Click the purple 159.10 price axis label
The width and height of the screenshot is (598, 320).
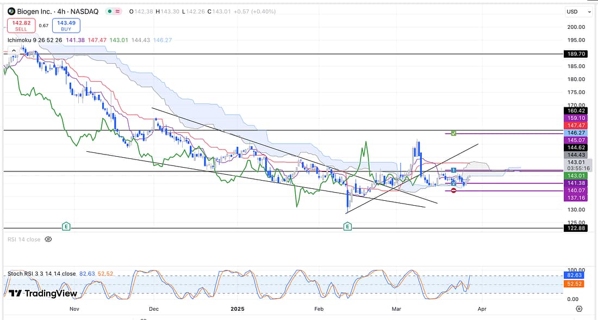[576, 118]
